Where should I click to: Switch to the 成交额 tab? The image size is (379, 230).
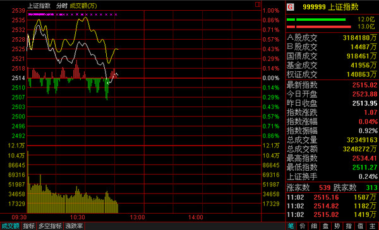point(10,226)
